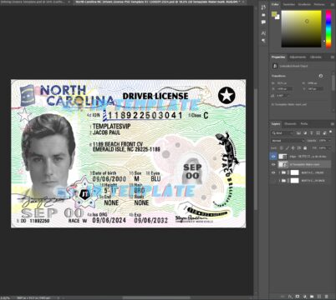Click prevent artboard auto-nesting lock icon

(299, 148)
